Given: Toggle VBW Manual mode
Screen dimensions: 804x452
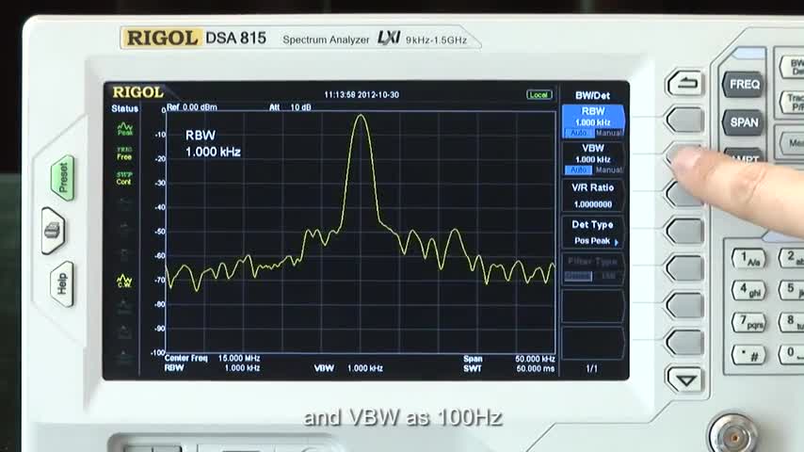Looking at the screenshot, I should (608, 169).
